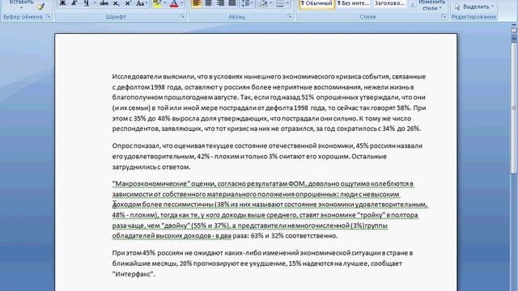Viewport: 518px width, 291px height.
Task: Open the Стили dialog launcher
Action: coord(444,16)
